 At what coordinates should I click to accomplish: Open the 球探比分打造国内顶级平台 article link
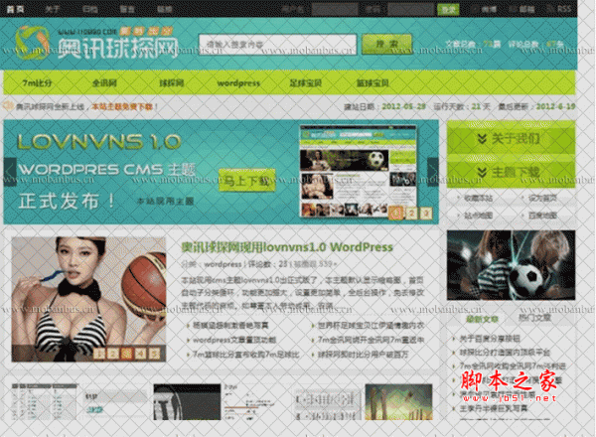tap(505, 353)
